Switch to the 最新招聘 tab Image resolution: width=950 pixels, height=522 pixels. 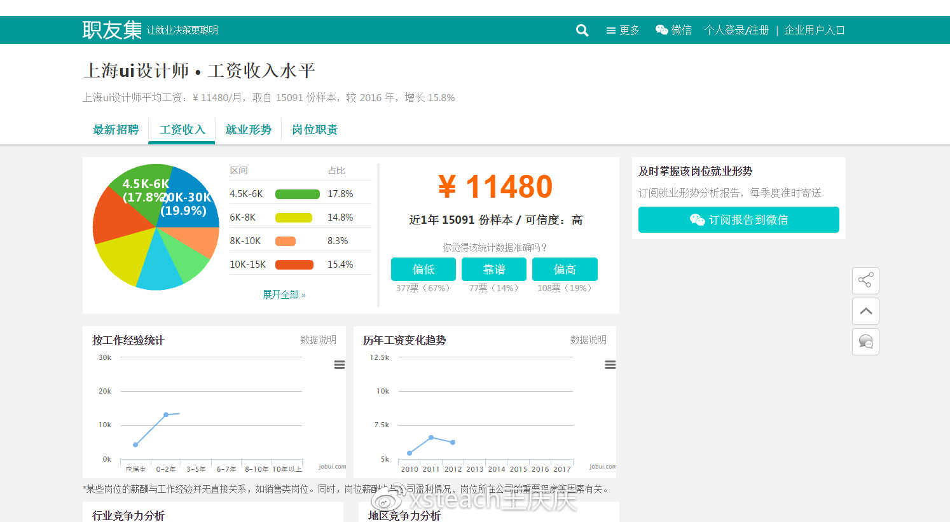click(116, 130)
